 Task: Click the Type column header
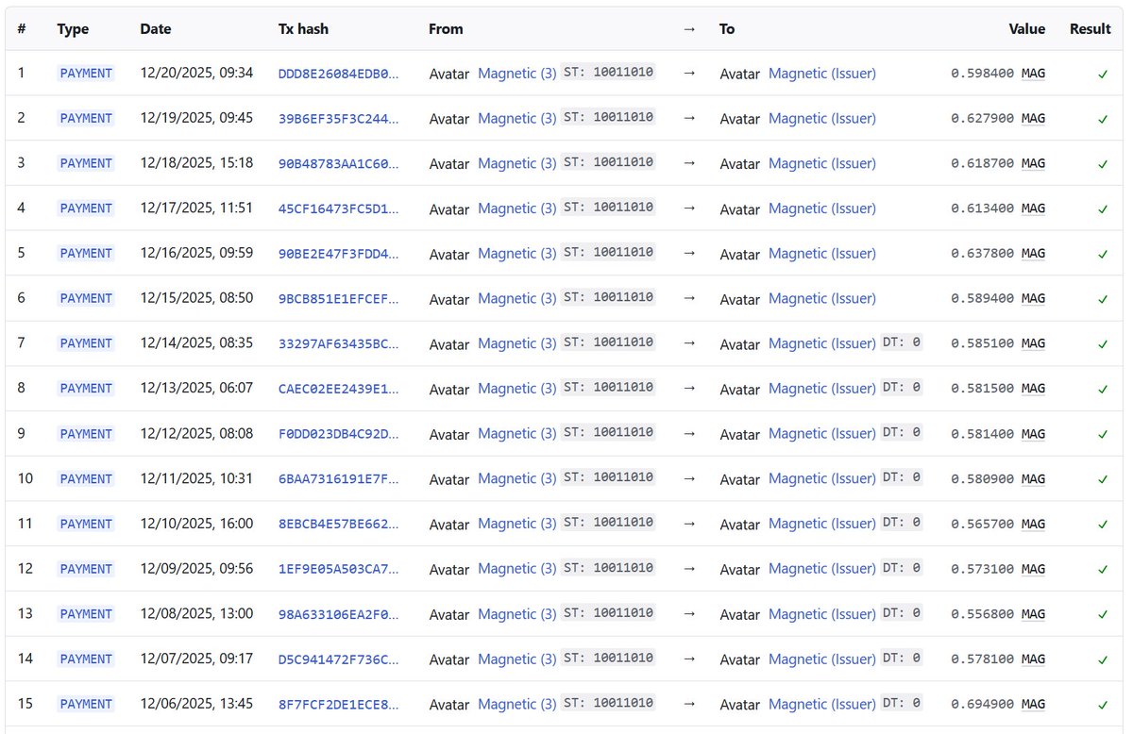tap(73, 29)
